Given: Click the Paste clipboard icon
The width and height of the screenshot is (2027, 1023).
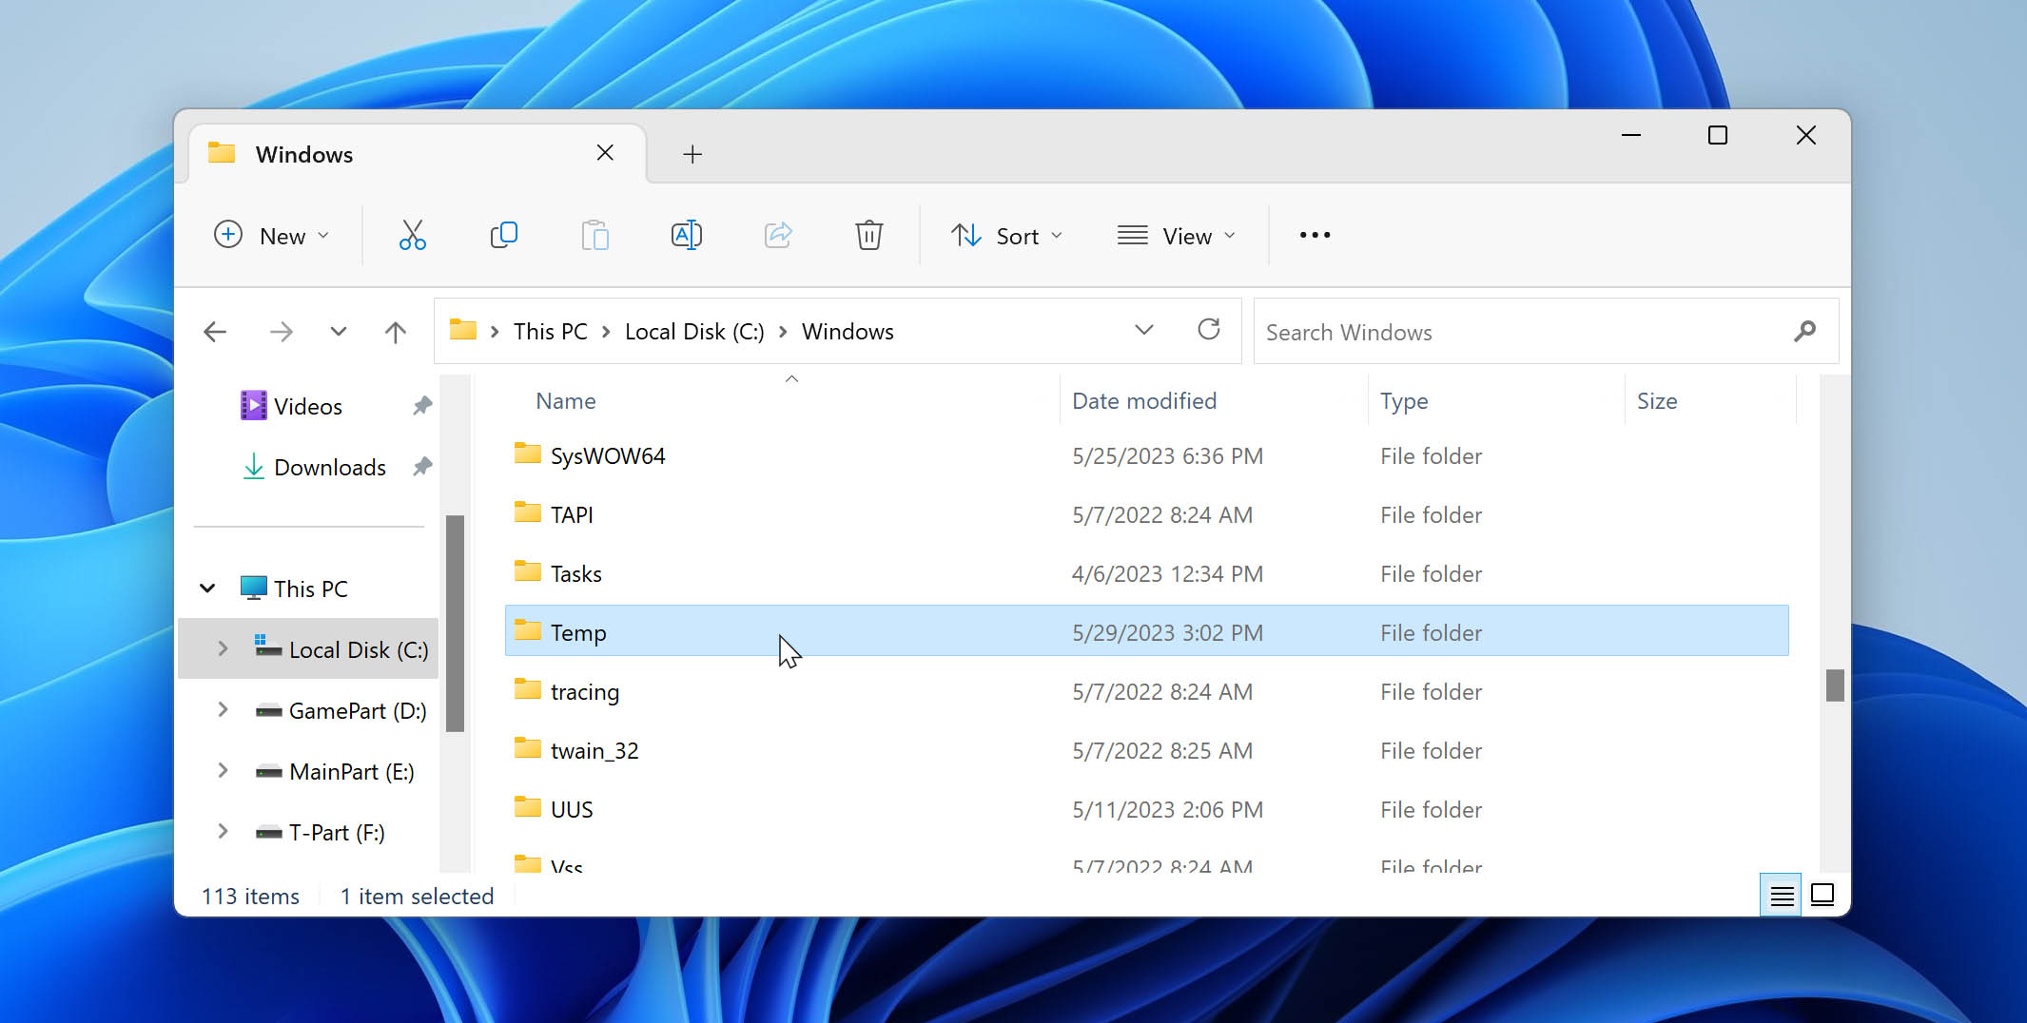Looking at the screenshot, I should click(x=594, y=235).
